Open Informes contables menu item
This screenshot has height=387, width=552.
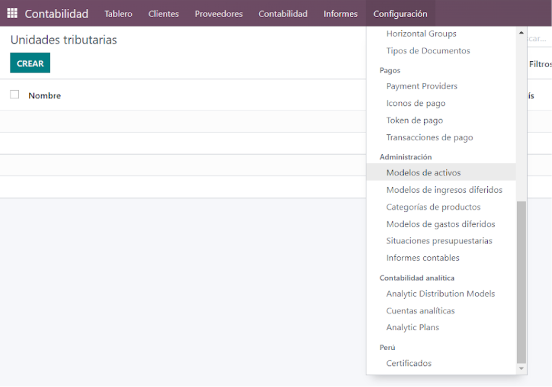tap(423, 258)
